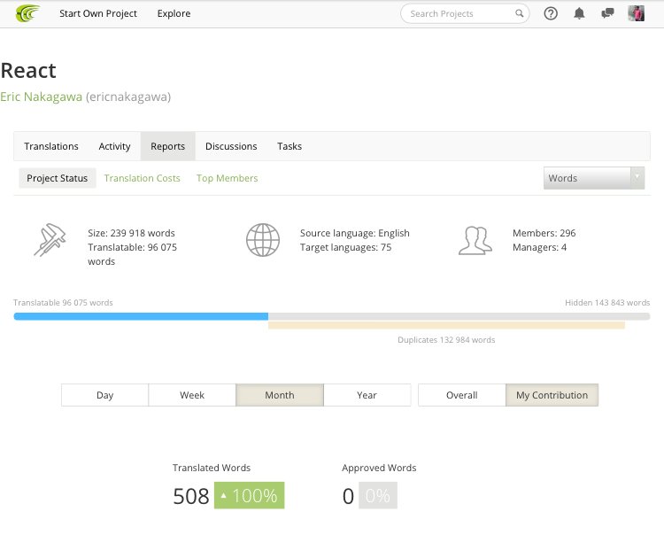
Task: Switch to the Discussions tab
Action: (231, 146)
